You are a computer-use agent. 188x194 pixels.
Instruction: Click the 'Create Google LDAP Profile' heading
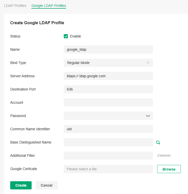pos(37,23)
